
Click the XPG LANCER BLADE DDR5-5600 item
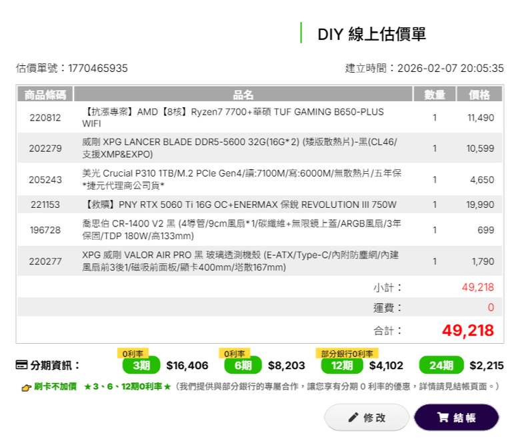coord(239,148)
